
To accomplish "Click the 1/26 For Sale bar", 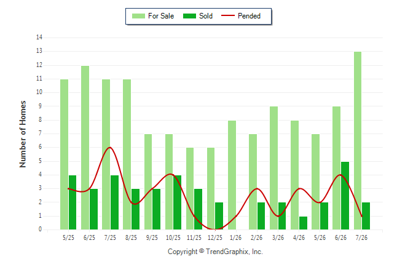I will coord(232,175).
